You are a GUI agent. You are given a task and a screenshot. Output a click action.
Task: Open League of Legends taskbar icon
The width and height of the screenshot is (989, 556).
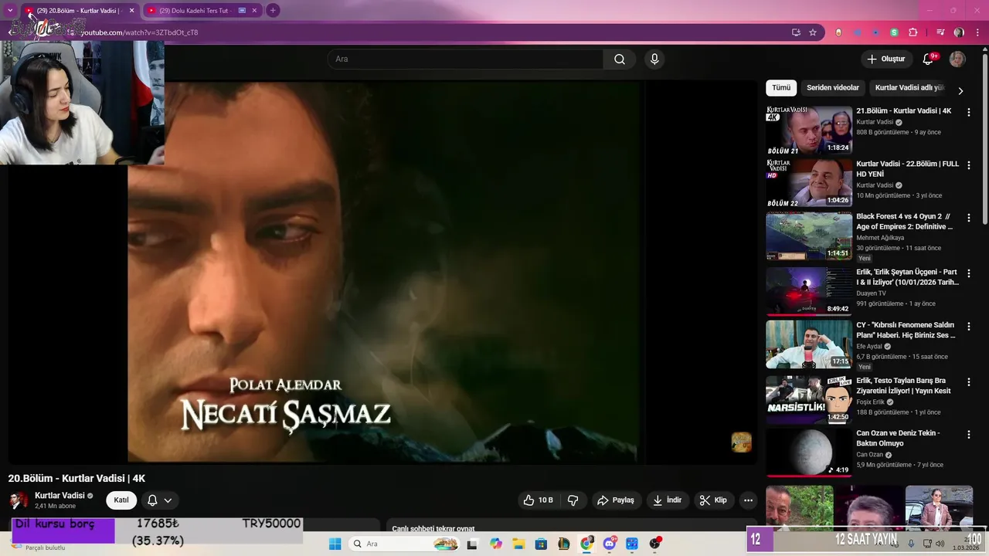coord(564,544)
